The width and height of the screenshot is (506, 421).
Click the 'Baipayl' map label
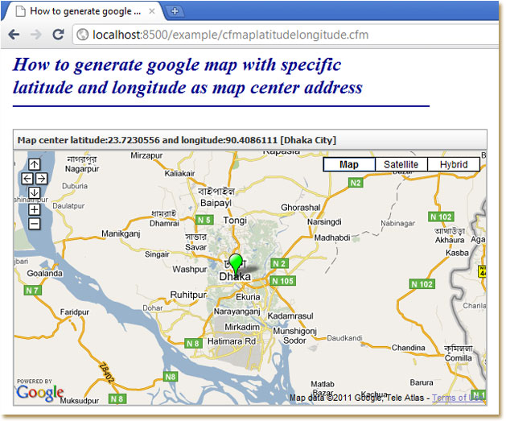pyautogui.click(x=216, y=203)
